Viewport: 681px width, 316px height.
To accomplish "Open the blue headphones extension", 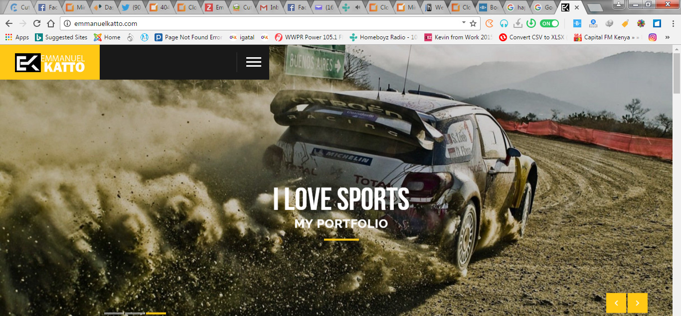I will coord(504,23).
